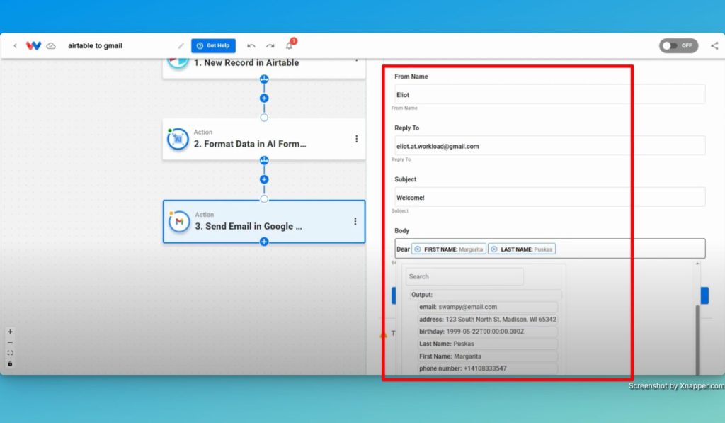Click the Reply To email field

tap(549, 146)
